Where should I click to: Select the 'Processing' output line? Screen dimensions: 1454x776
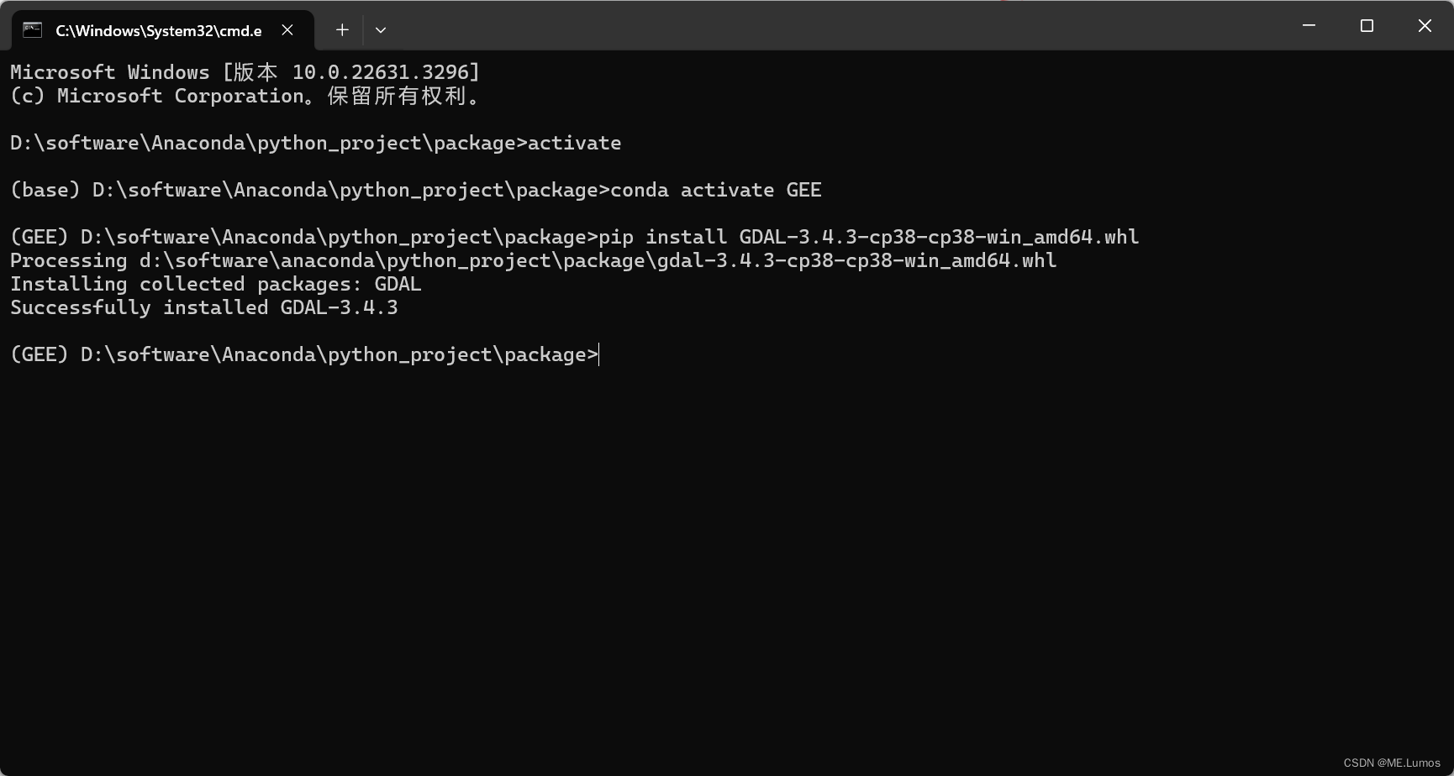532,260
